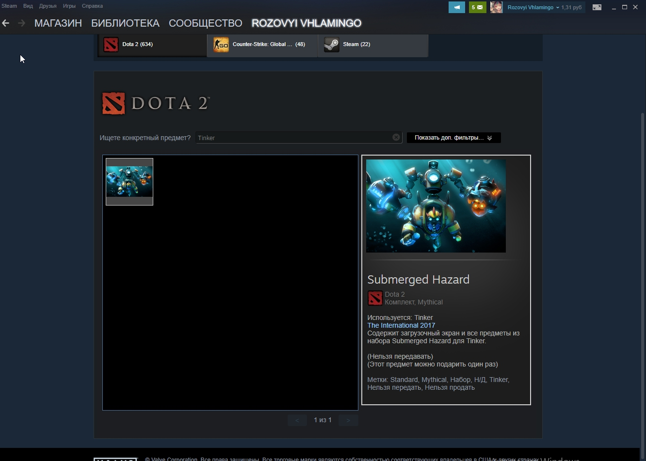The width and height of the screenshot is (646, 461).
Task: Click the "Содержит загрузочный экран" description
Action: click(x=443, y=337)
